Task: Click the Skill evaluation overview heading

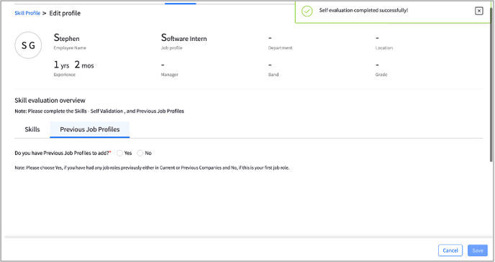Action: [50, 100]
